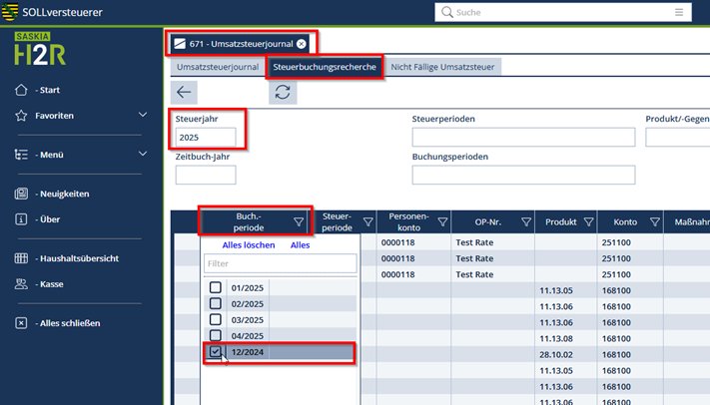This screenshot has height=405, width=710.
Task: Click the Haushaltsübersicht grid icon
Action: [22, 258]
